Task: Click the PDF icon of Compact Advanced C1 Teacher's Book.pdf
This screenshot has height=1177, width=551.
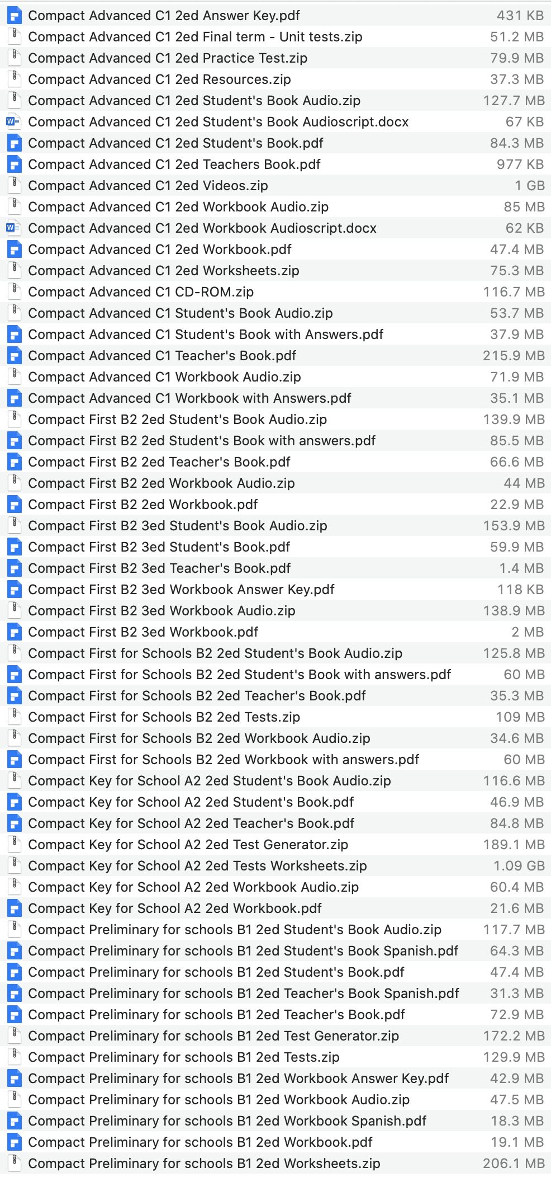Action: point(14,356)
